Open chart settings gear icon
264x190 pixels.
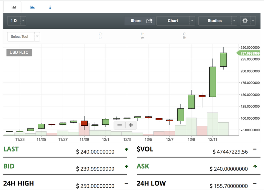245,21
